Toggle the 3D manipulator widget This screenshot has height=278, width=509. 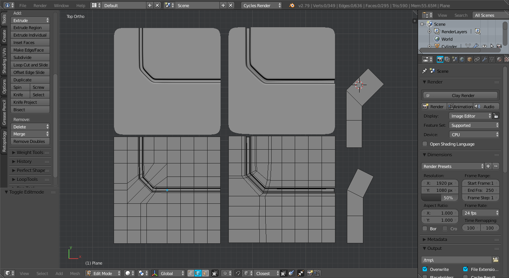[x=155, y=273]
